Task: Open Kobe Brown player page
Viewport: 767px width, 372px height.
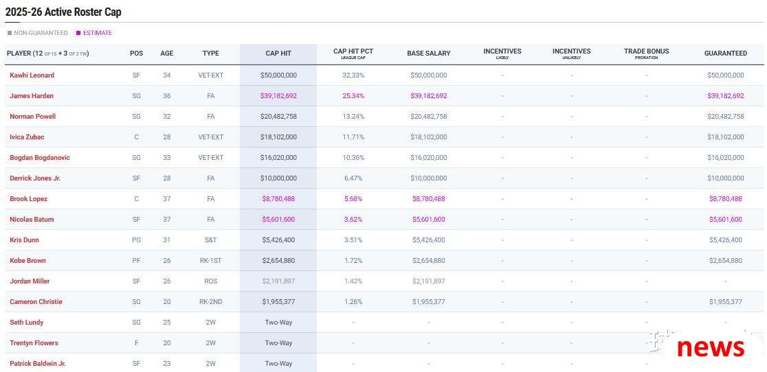Action: [27, 260]
